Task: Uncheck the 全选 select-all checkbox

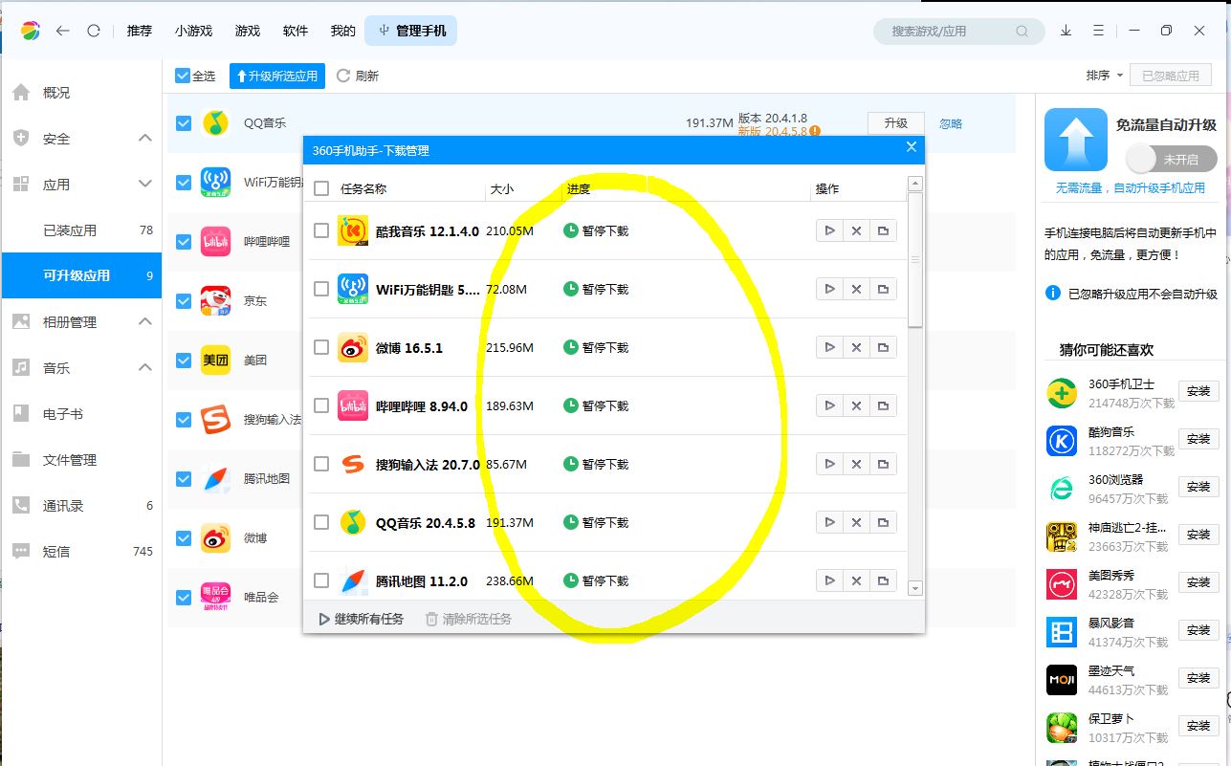Action: point(183,76)
